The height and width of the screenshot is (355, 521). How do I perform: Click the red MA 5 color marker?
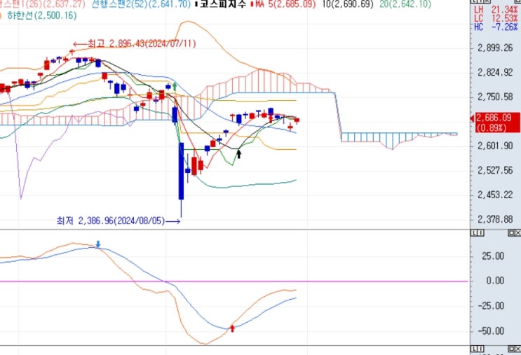(252, 5)
